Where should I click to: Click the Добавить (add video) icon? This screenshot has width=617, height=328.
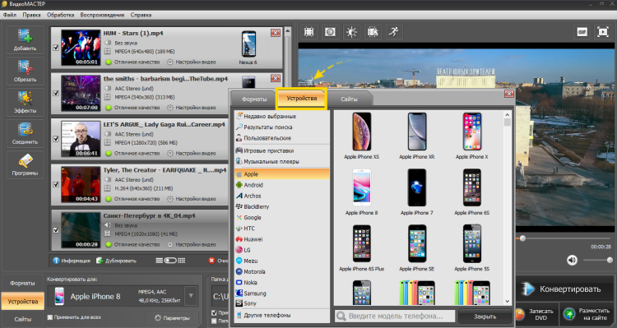click(25, 39)
